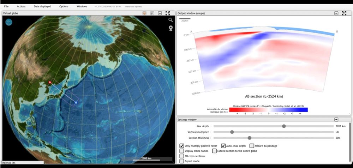Uncheck Auto. max depth

coord(223,146)
